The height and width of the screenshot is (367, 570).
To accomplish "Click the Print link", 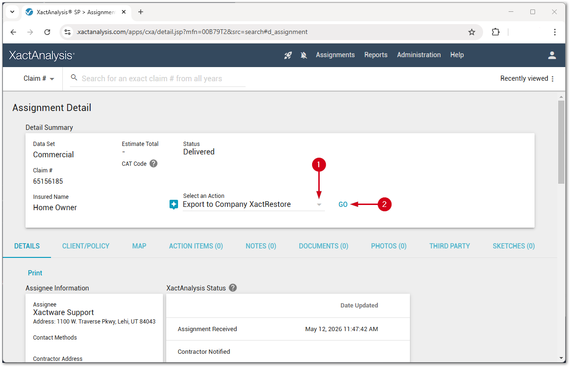I will coord(35,273).
